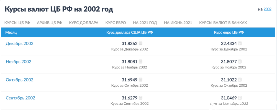Click calculator icon next to 31.0469
Viewport: 277px width, 110px height.
point(240,98)
